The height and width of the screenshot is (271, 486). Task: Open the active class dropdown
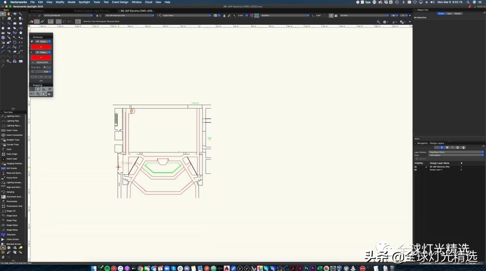68,15
